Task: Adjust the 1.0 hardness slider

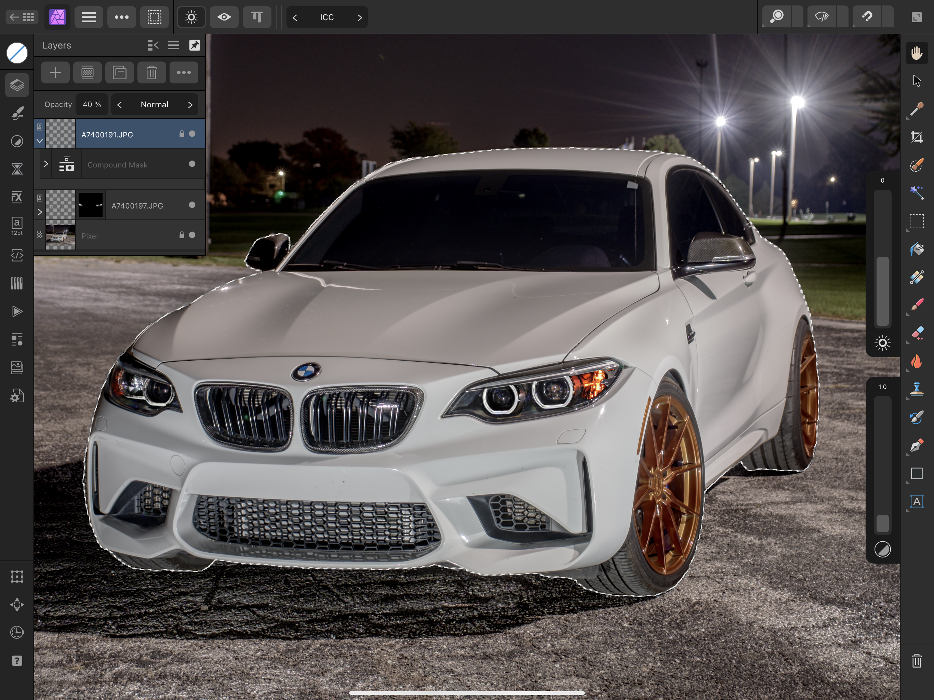Action: pos(882,465)
